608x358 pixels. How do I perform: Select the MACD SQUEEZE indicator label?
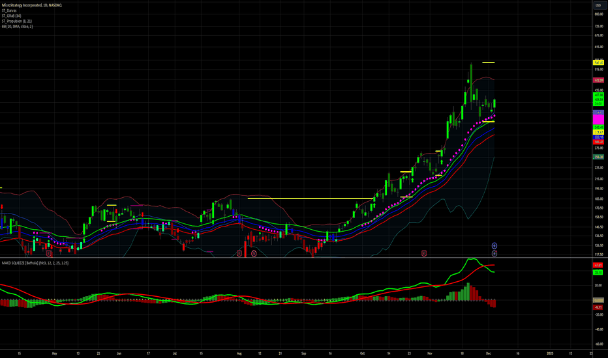pyautogui.click(x=35, y=263)
